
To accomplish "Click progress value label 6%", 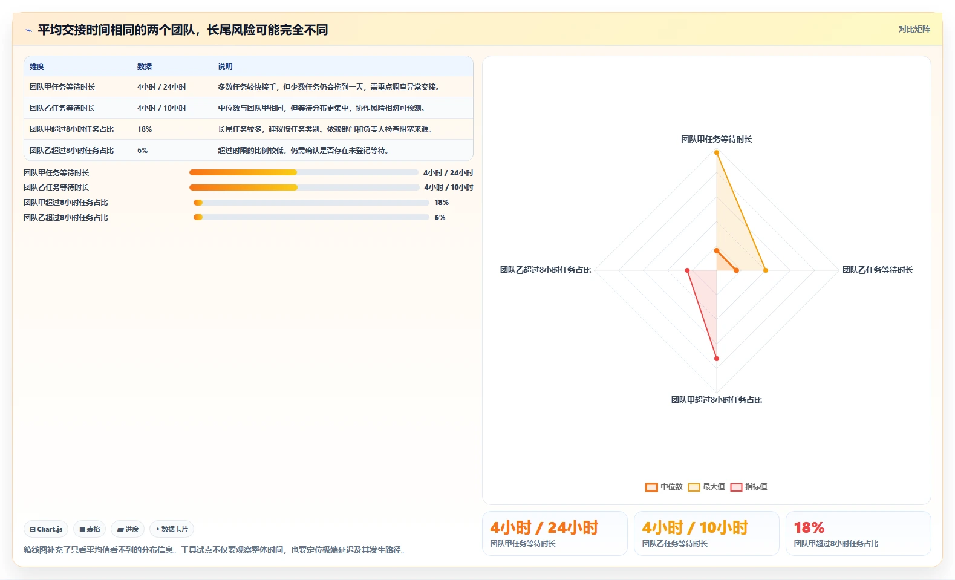I will tap(440, 218).
